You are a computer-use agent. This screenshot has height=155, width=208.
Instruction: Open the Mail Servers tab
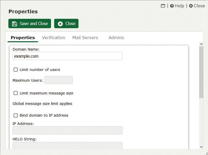pos(85,38)
